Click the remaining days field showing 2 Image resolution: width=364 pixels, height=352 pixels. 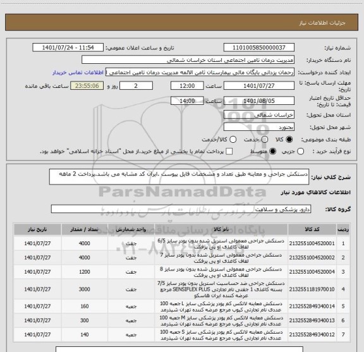tap(136, 86)
